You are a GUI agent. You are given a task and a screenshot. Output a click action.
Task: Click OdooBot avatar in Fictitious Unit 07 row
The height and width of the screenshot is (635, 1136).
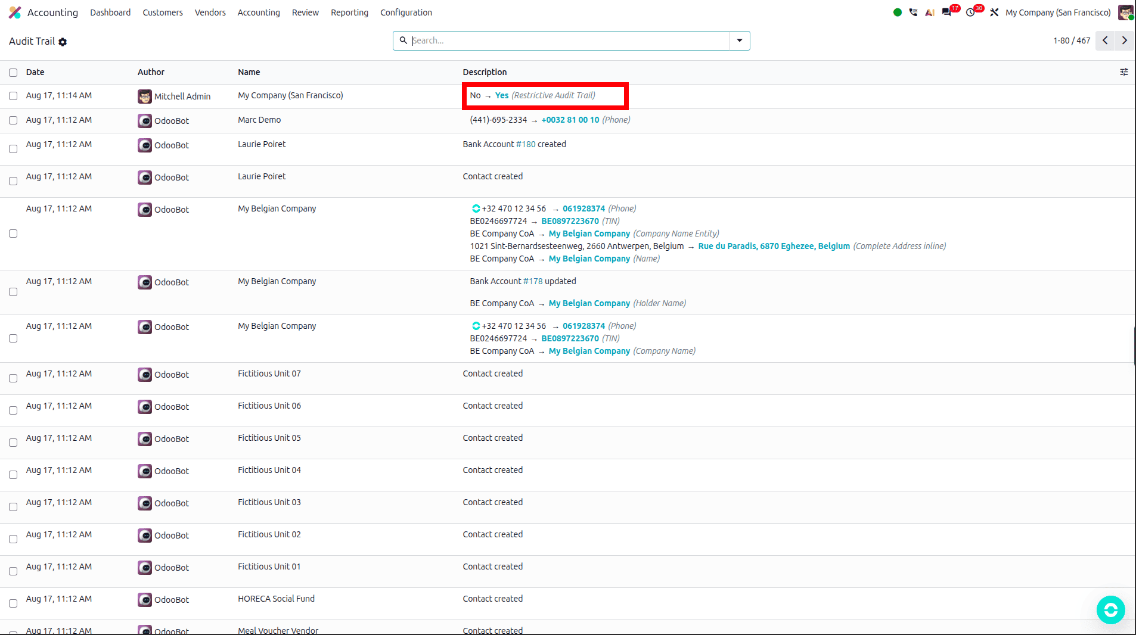[x=145, y=375]
